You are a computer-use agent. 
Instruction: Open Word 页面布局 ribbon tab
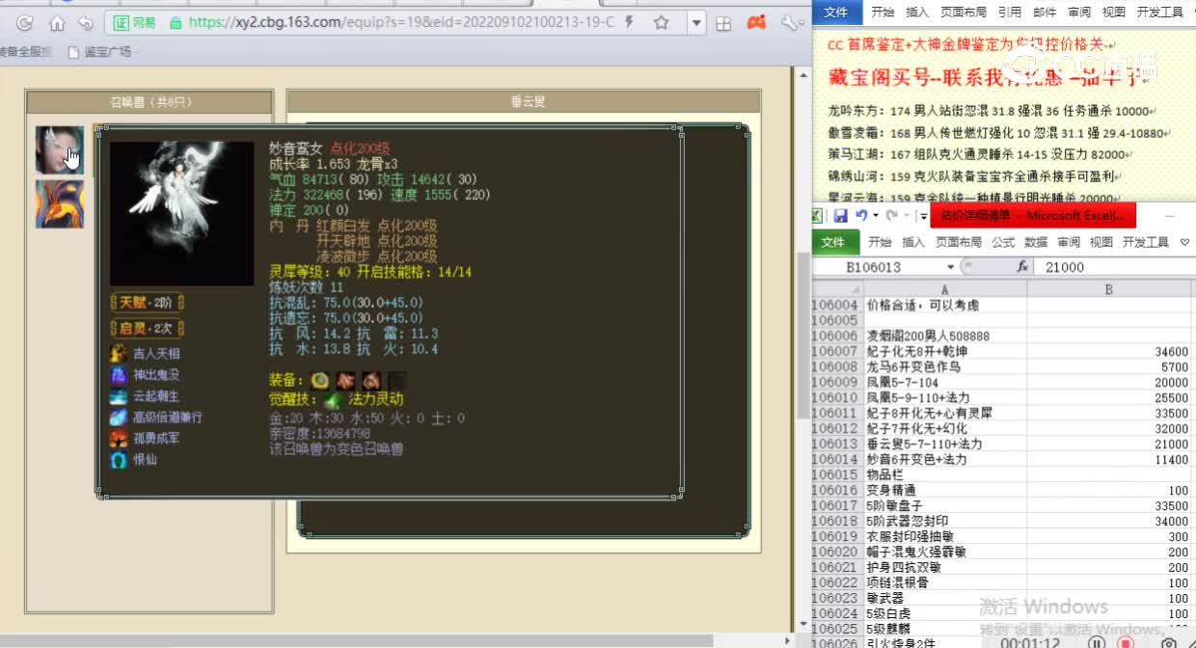click(x=964, y=12)
